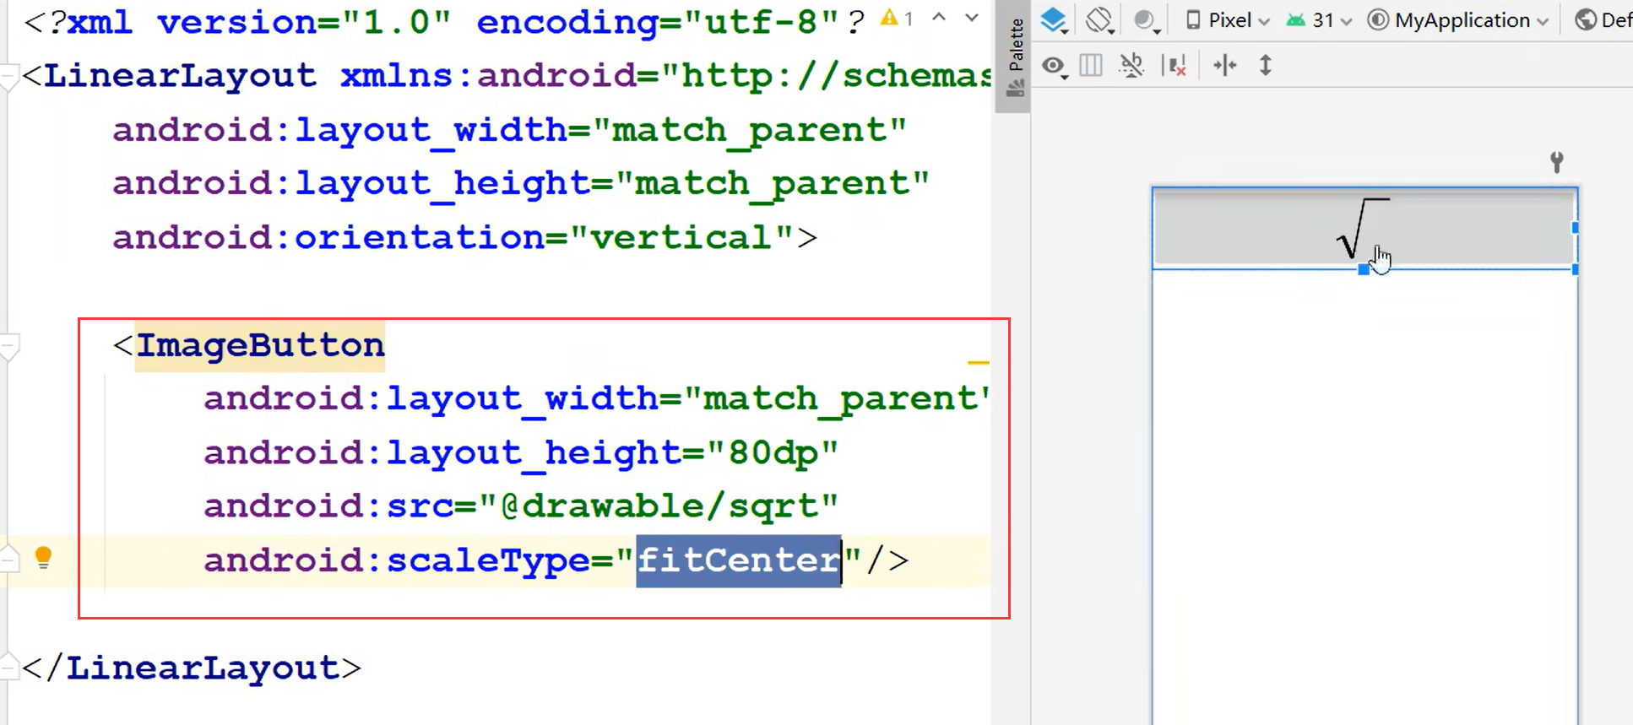This screenshot has width=1633, height=725.
Task: Open the View Options eye menu
Action: point(1054,66)
